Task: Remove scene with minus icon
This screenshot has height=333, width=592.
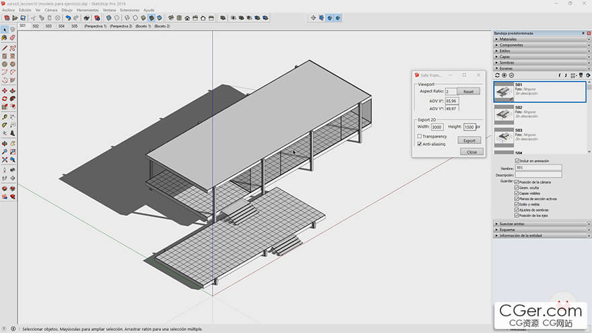Action: [x=511, y=75]
